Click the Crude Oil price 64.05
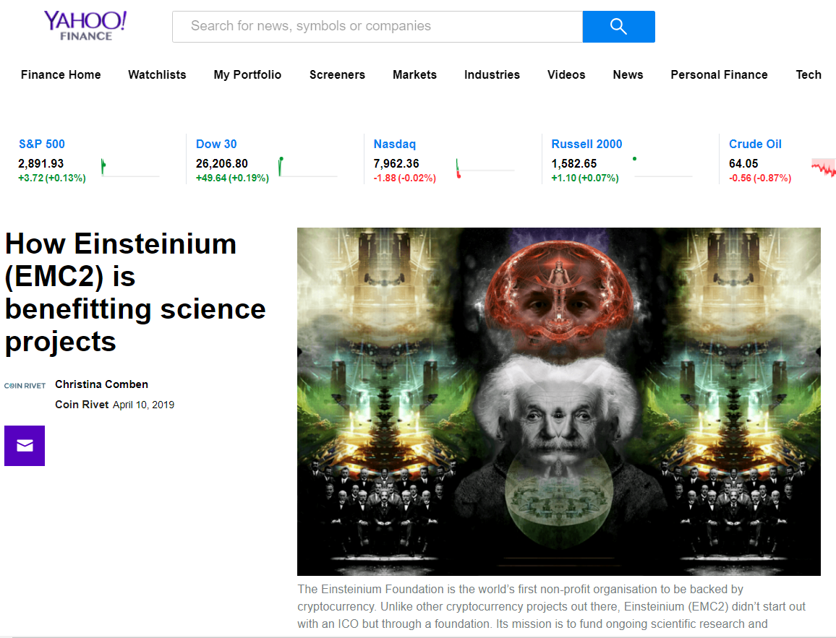Image resolution: width=836 pixels, height=638 pixels. [x=743, y=163]
